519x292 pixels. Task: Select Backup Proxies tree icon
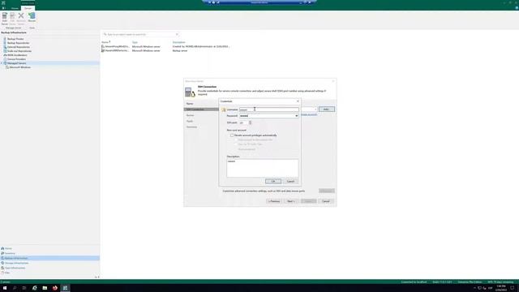pos(5,39)
